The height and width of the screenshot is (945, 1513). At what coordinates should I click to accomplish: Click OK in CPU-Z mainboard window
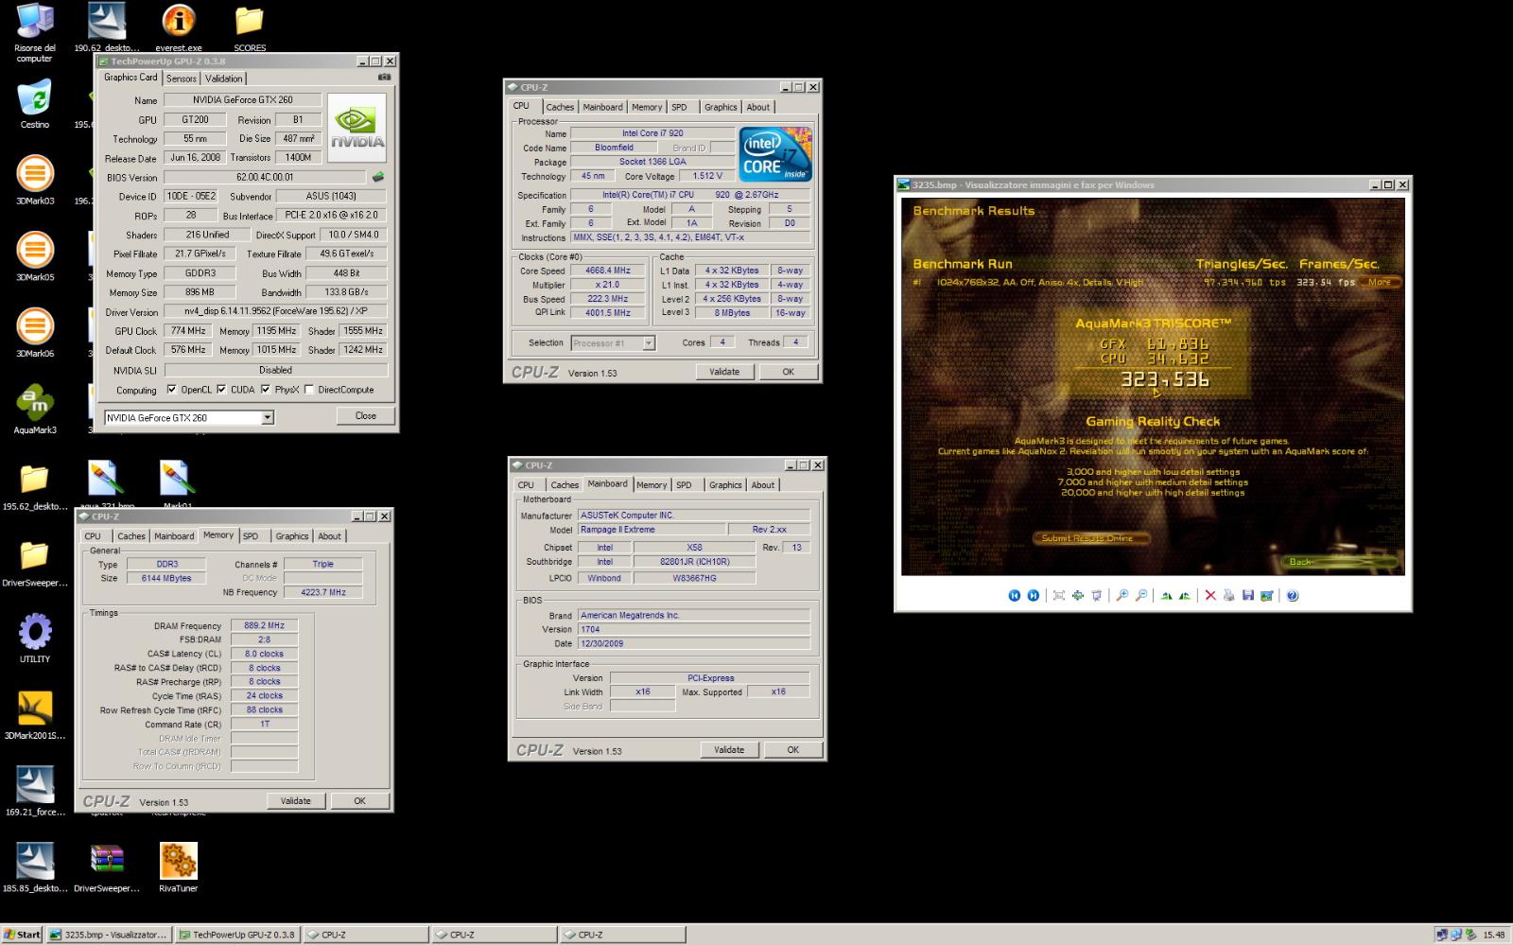pos(793,750)
